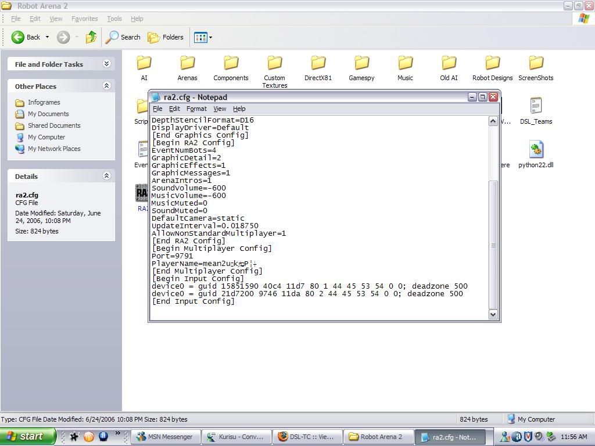This screenshot has width=595, height=446.
Task: Click the Notepad vertical scroll thumb
Action: coord(493,245)
